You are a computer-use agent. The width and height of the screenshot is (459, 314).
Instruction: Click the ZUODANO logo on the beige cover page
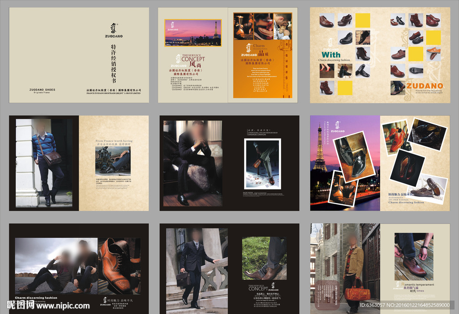(114, 30)
